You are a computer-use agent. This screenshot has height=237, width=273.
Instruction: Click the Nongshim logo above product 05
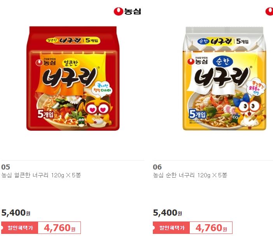127,12
